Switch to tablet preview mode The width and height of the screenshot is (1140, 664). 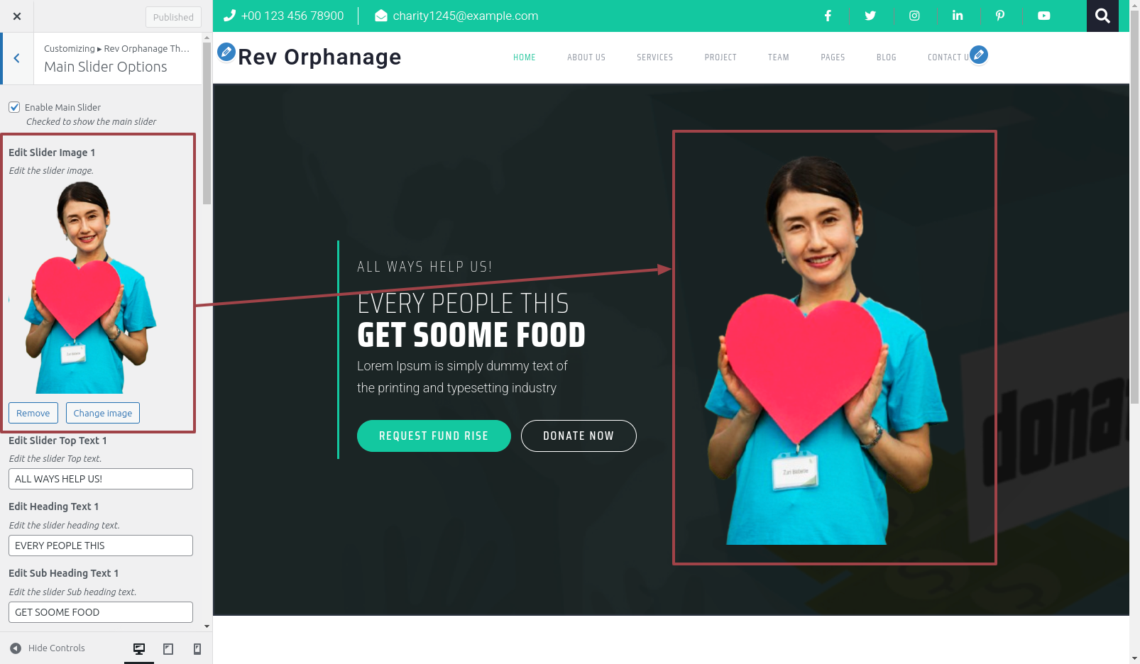(x=168, y=648)
